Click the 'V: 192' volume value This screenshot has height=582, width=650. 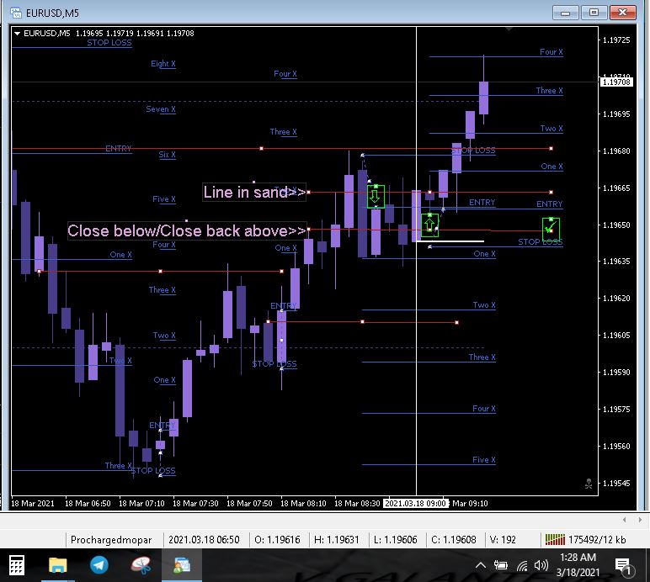[x=503, y=540]
